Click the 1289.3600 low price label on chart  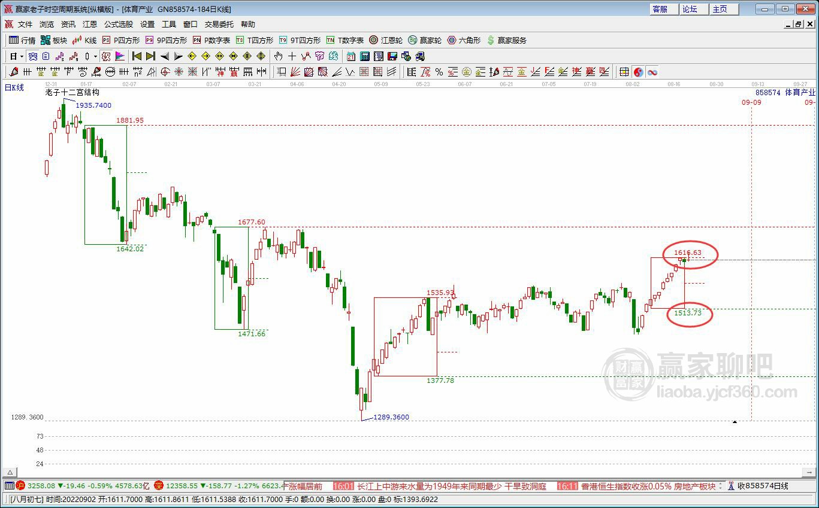coord(391,417)
